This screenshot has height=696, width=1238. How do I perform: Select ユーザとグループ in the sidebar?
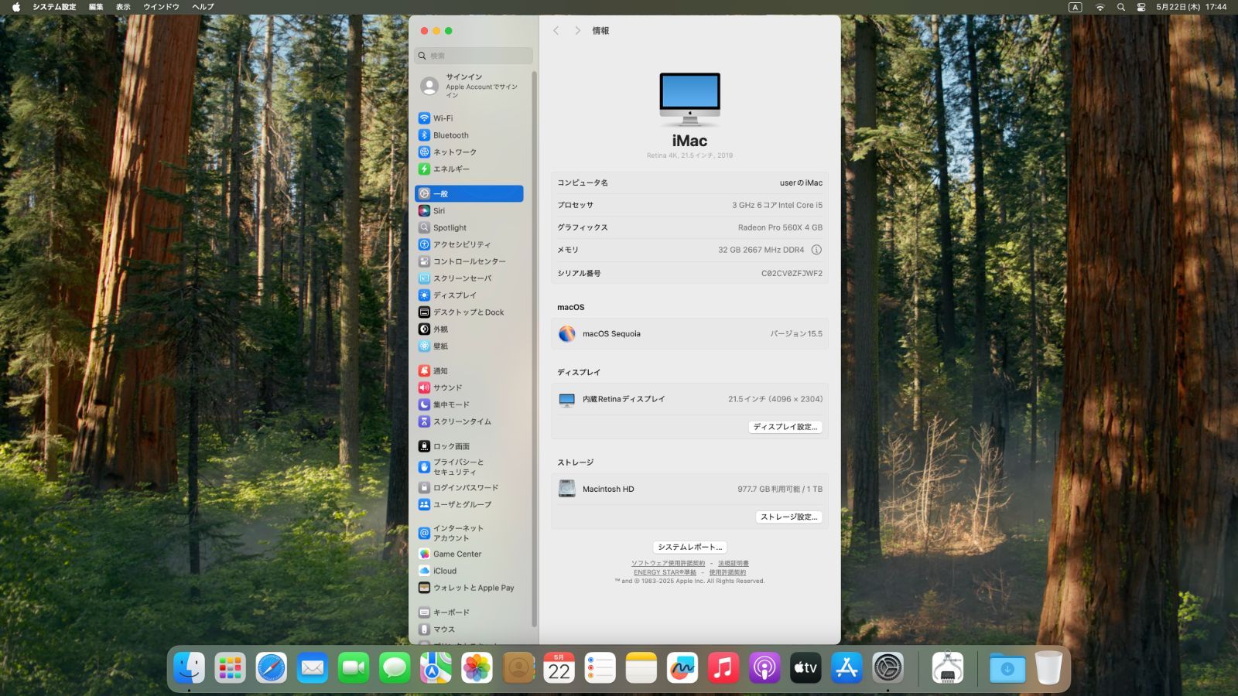[x=469, y=504]
